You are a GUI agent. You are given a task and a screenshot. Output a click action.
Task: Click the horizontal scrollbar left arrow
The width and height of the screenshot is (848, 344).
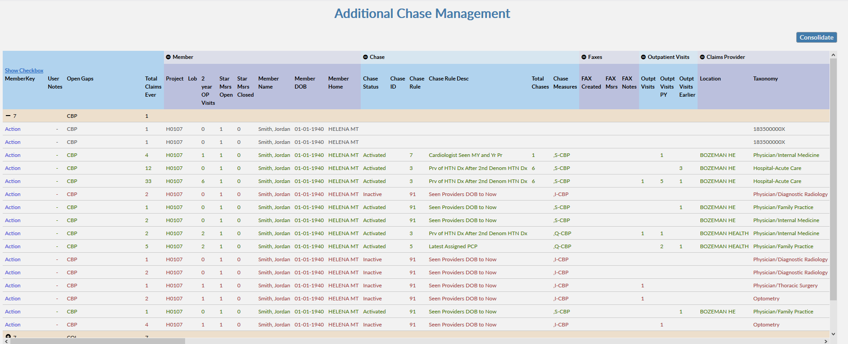click(6, 341)
